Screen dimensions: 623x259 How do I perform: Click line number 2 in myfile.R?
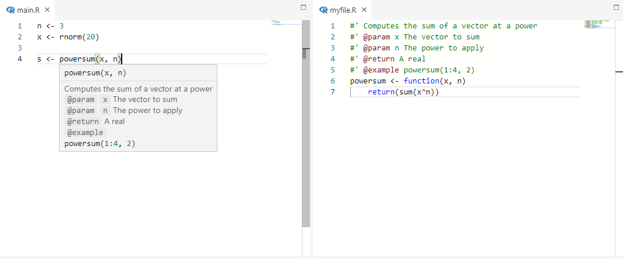[x=333, y=37]
